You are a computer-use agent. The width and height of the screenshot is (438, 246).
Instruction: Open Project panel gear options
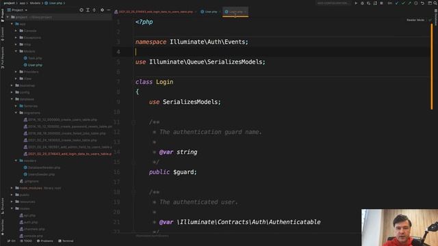[102, 10]
